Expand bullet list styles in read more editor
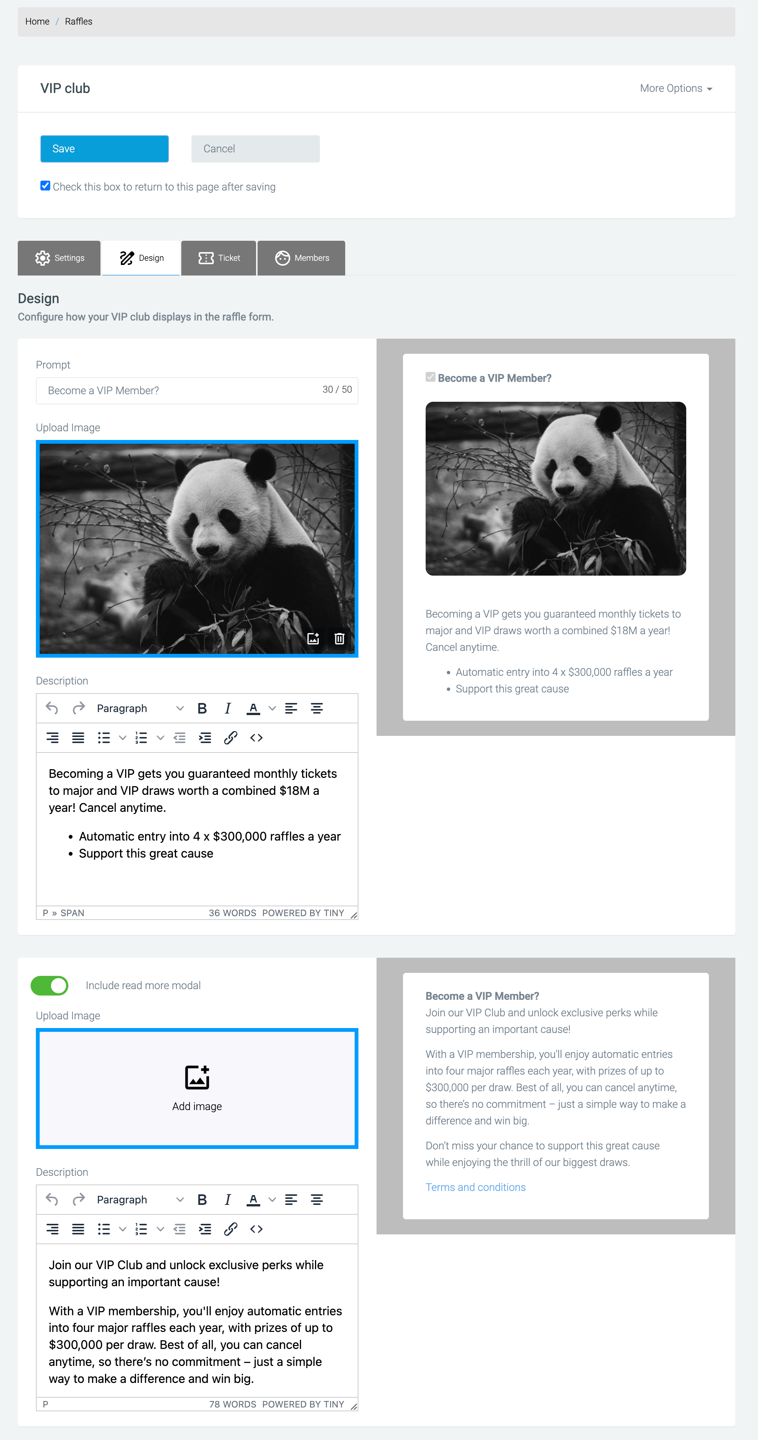758x1440 pixels. click(x=122, y=1229)
